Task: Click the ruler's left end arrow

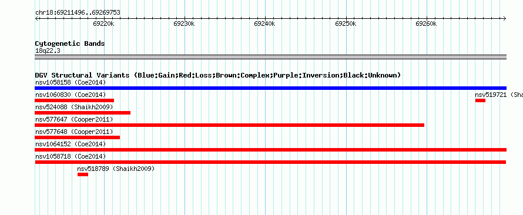Action: point(36,18)
